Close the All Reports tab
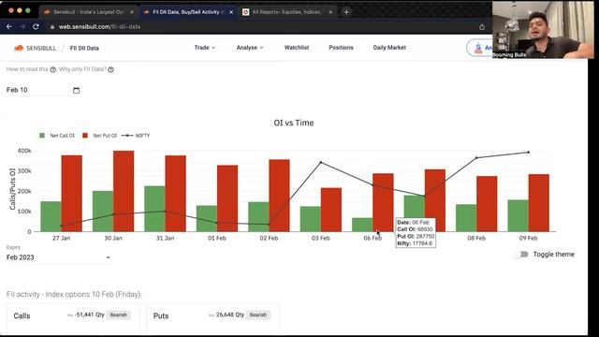The height and width of the screenshot is (337, 599). point(330,12)
